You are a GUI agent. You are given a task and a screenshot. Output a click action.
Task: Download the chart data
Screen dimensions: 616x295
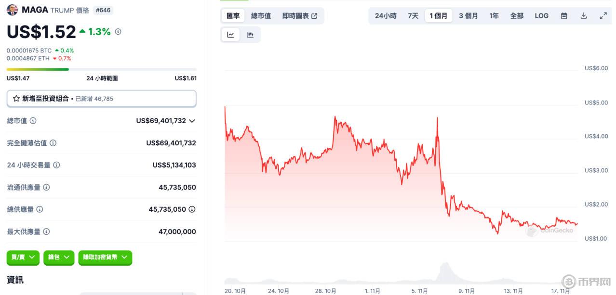583,16
